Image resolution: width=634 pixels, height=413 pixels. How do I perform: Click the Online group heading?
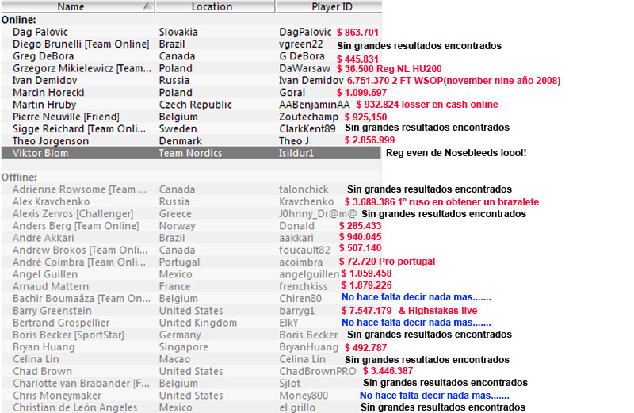tap(19, 20)
